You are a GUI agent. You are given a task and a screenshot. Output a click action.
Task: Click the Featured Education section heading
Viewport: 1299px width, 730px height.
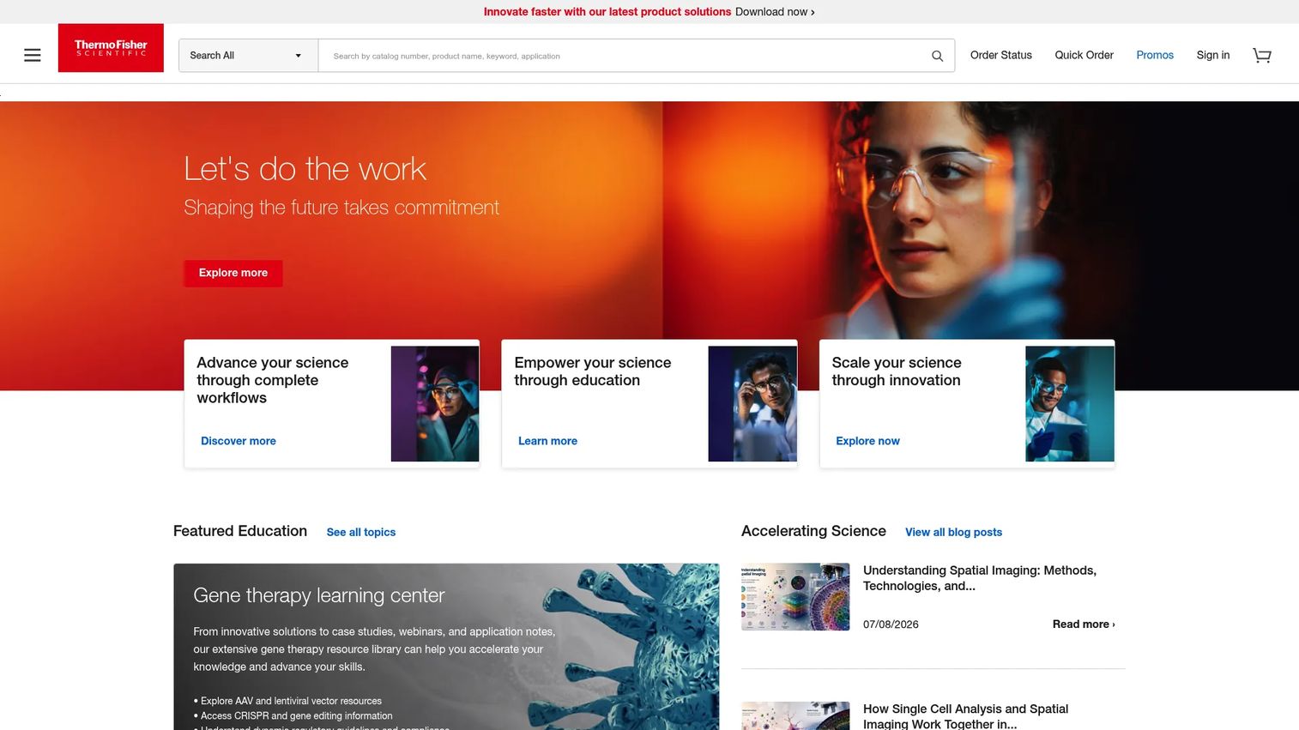coord(240,531)
